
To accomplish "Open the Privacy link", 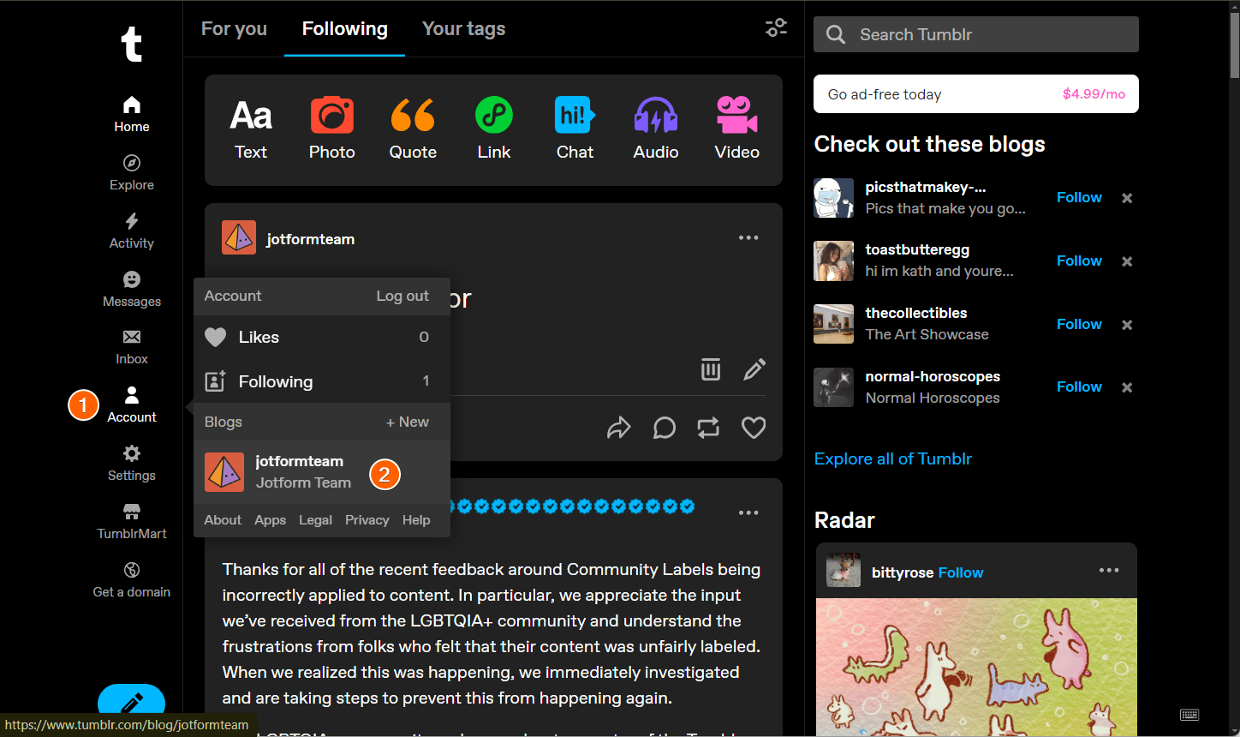I will coord(367,520).
